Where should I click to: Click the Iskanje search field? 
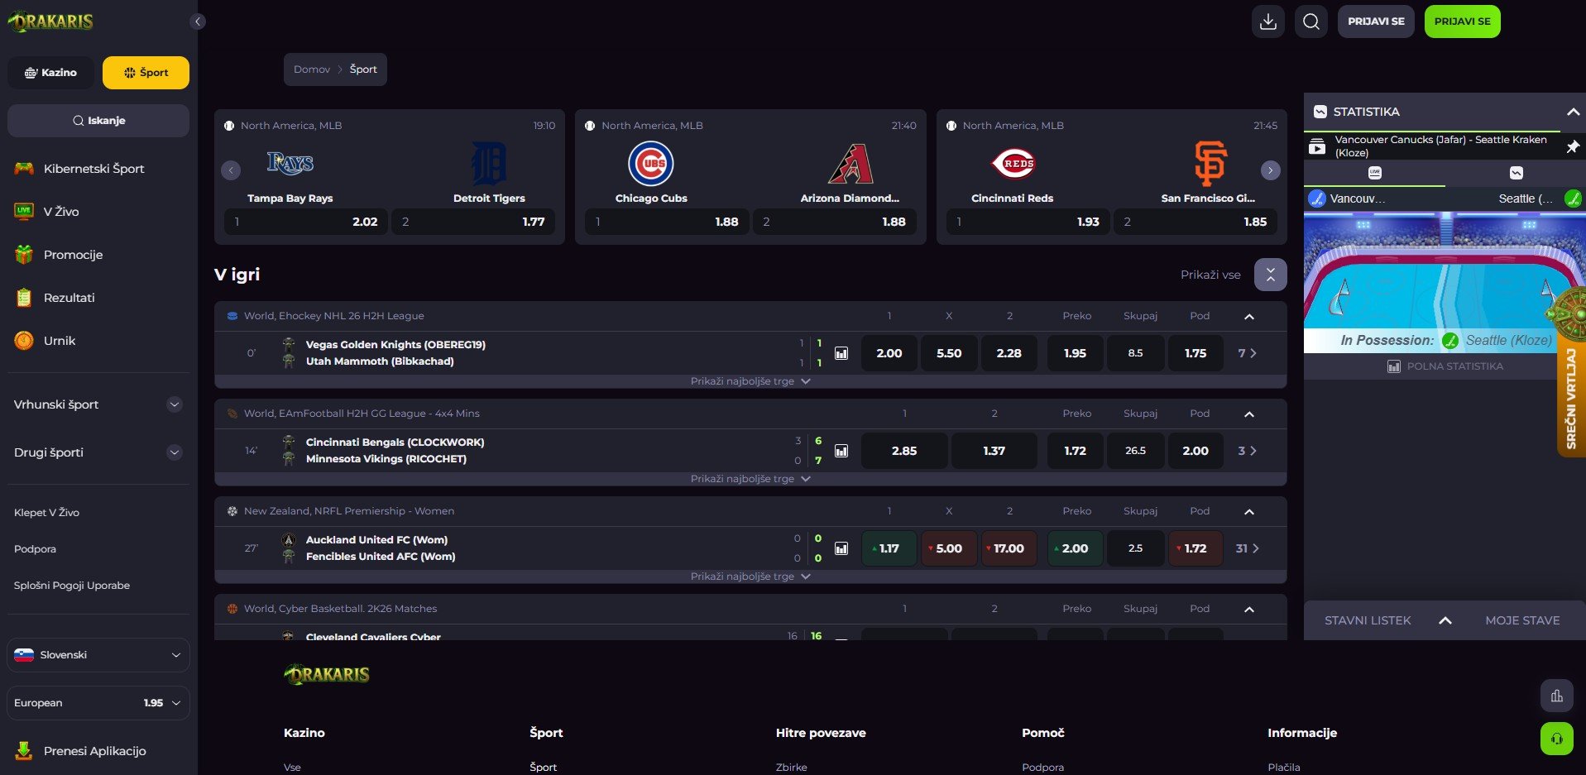pos(98,121)
